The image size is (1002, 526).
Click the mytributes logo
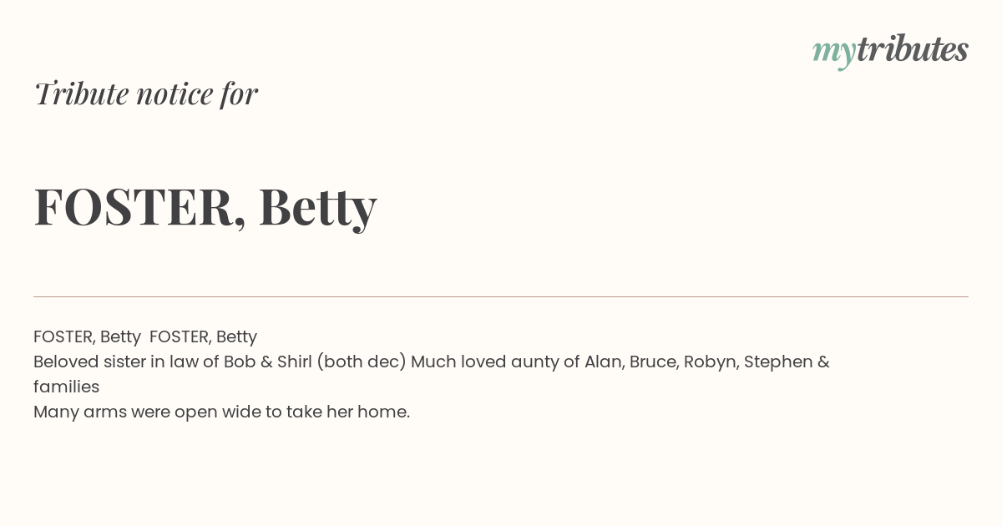[890, 51]
